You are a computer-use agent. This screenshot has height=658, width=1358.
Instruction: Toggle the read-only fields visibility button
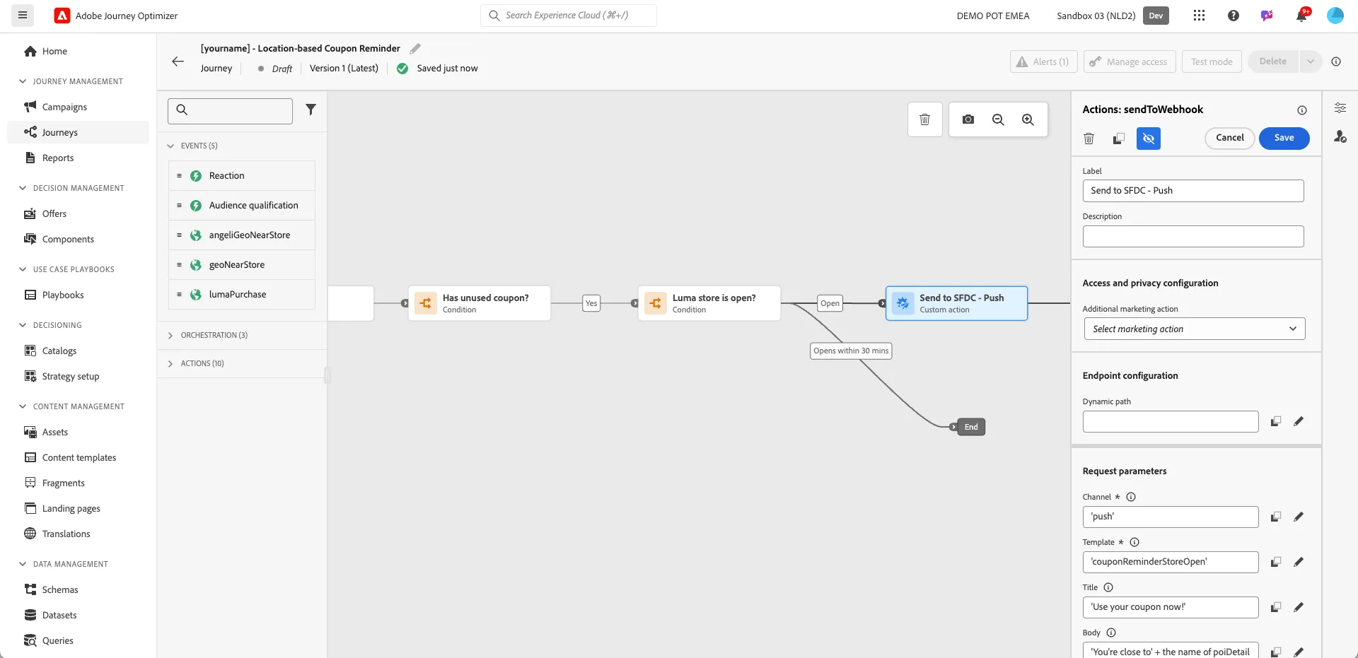tap(1149, 139)
